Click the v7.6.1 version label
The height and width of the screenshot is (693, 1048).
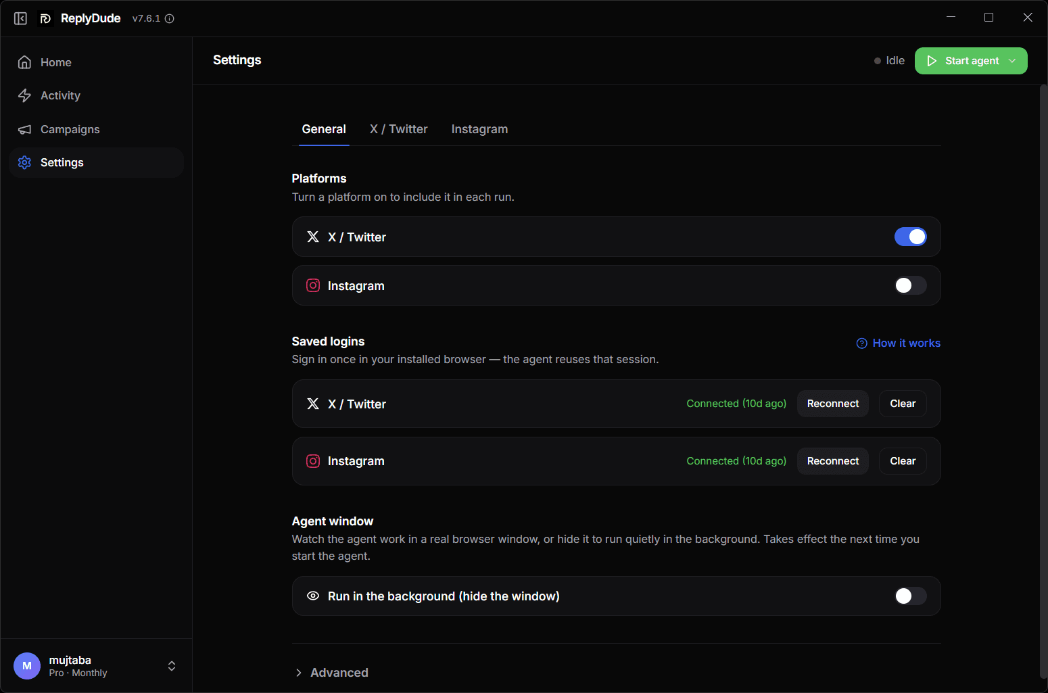coord(146,18)
